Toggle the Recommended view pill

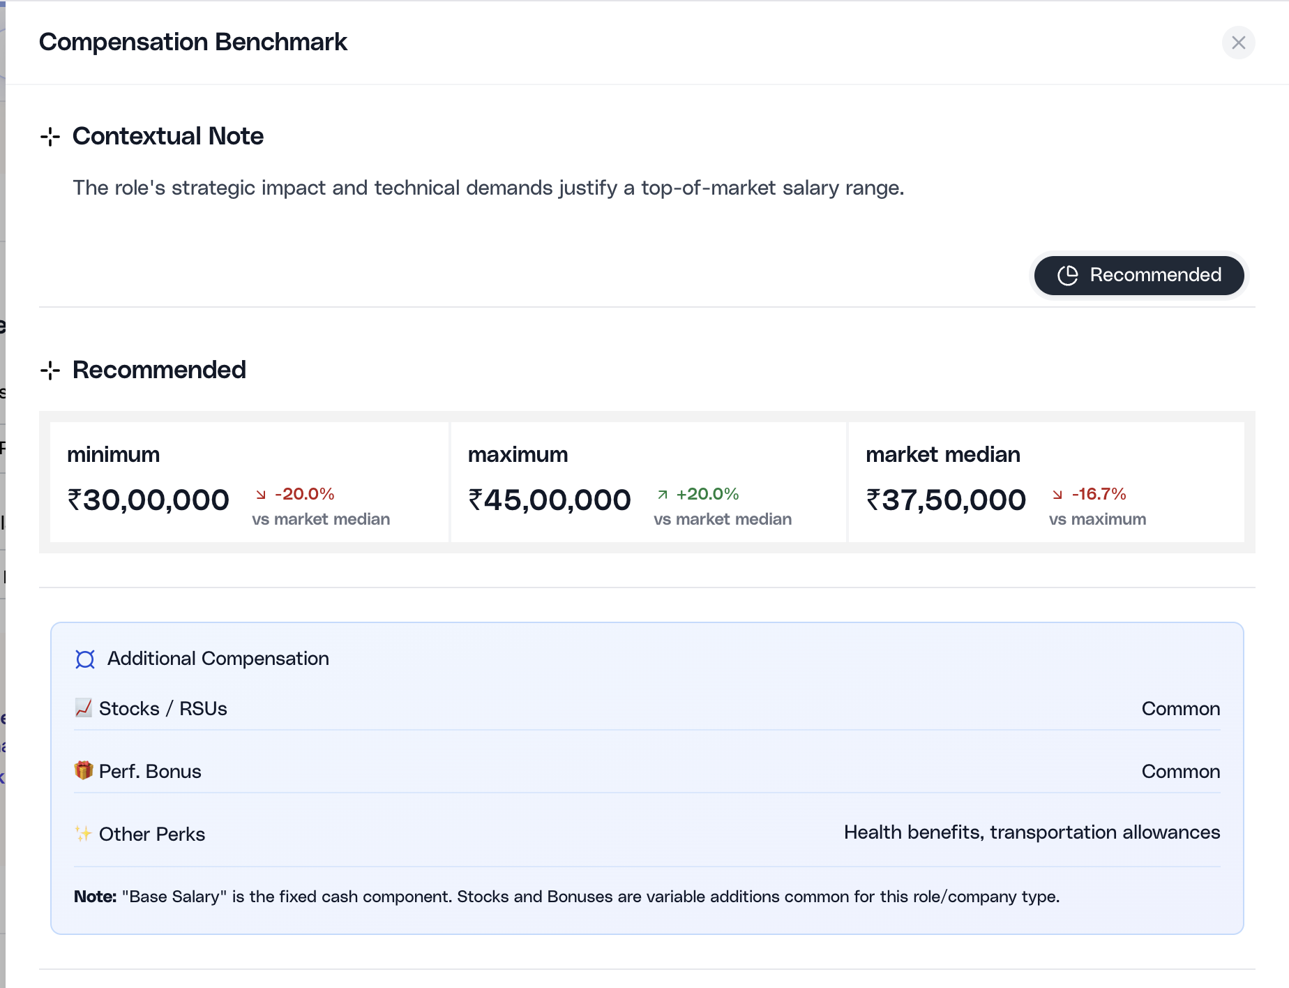click(1138, 275)
